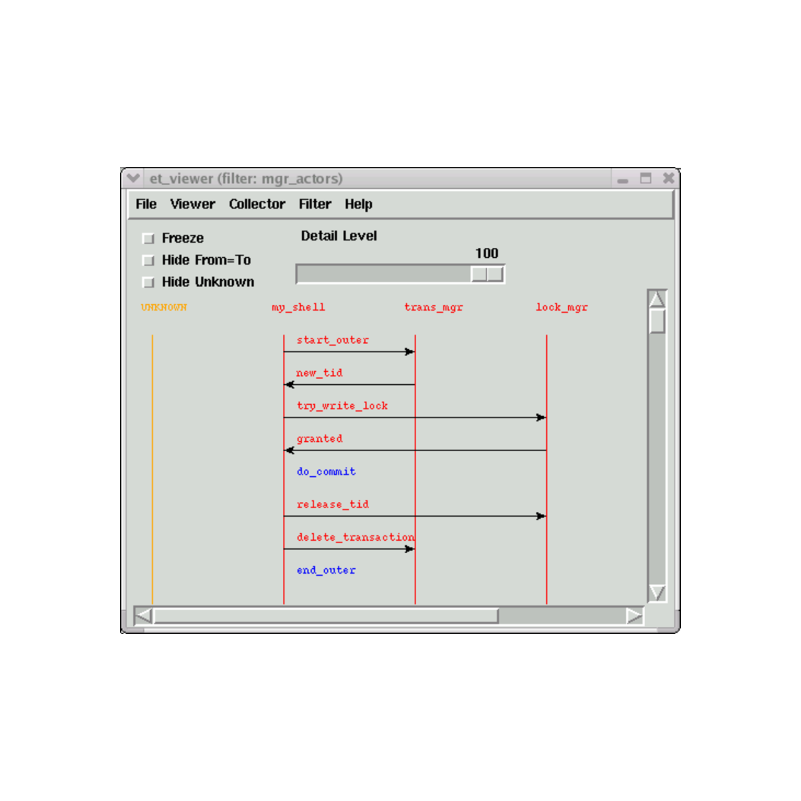
Task: Open the Help menu
Action: click(x=358, y=205)
